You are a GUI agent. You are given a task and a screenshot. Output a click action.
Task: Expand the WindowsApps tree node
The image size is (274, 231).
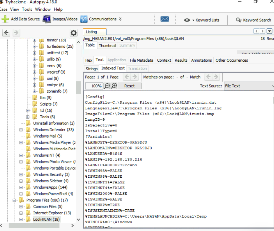point(21,187)
